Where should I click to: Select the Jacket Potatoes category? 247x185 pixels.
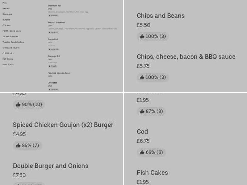(x=10, y=36)
